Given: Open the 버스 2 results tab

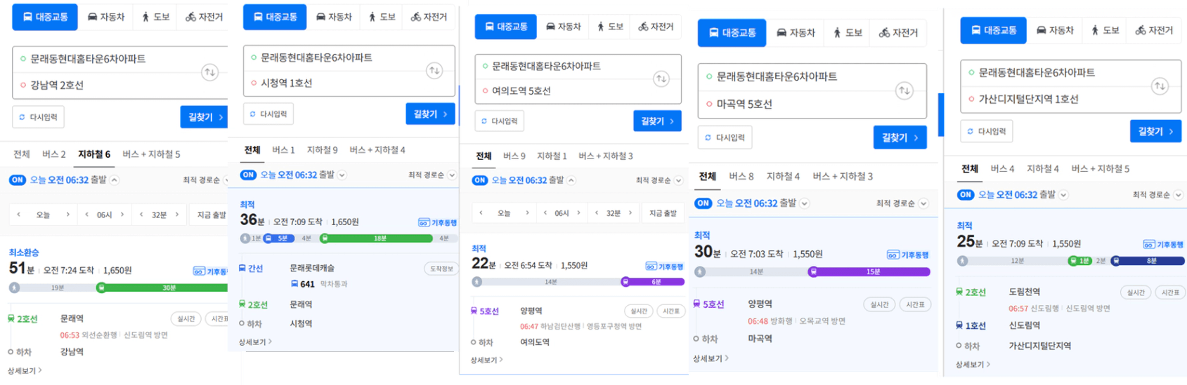Looking at the screenshot, I should [53, 154].
